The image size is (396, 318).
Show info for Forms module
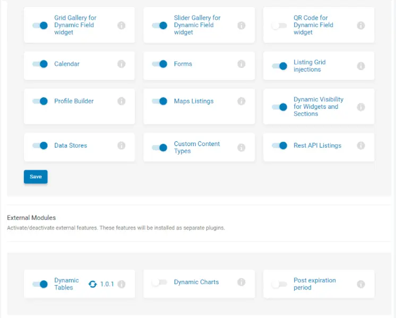pos(241,64)
